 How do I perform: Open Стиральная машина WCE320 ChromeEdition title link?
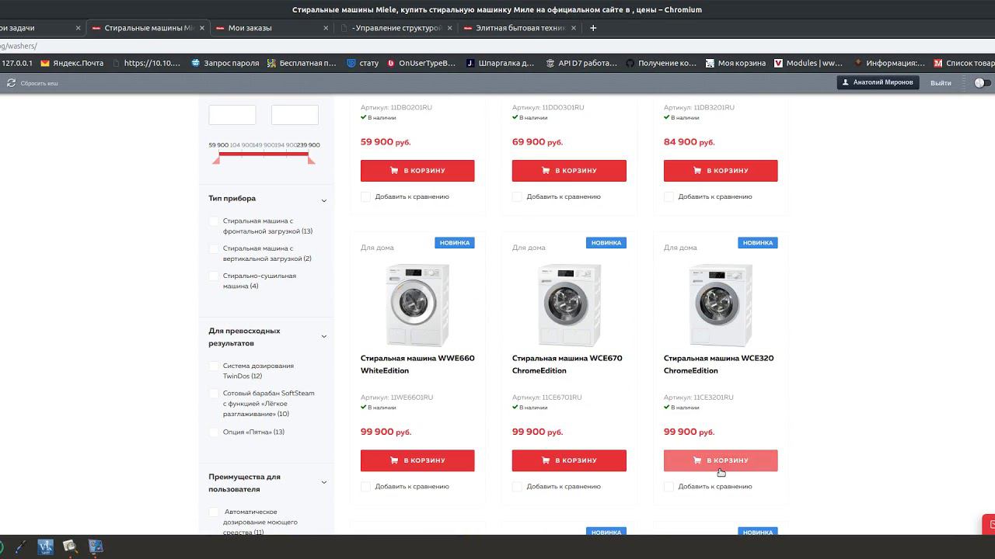(718, 364)
